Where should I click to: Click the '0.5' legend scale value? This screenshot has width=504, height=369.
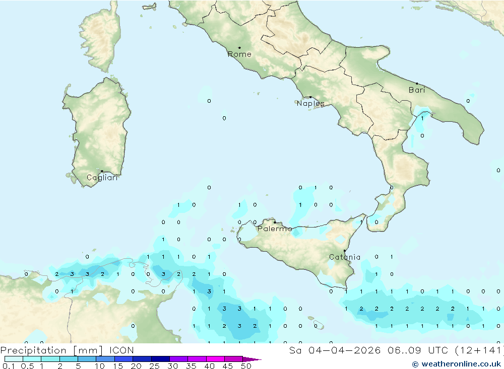[x=28, y=366]
